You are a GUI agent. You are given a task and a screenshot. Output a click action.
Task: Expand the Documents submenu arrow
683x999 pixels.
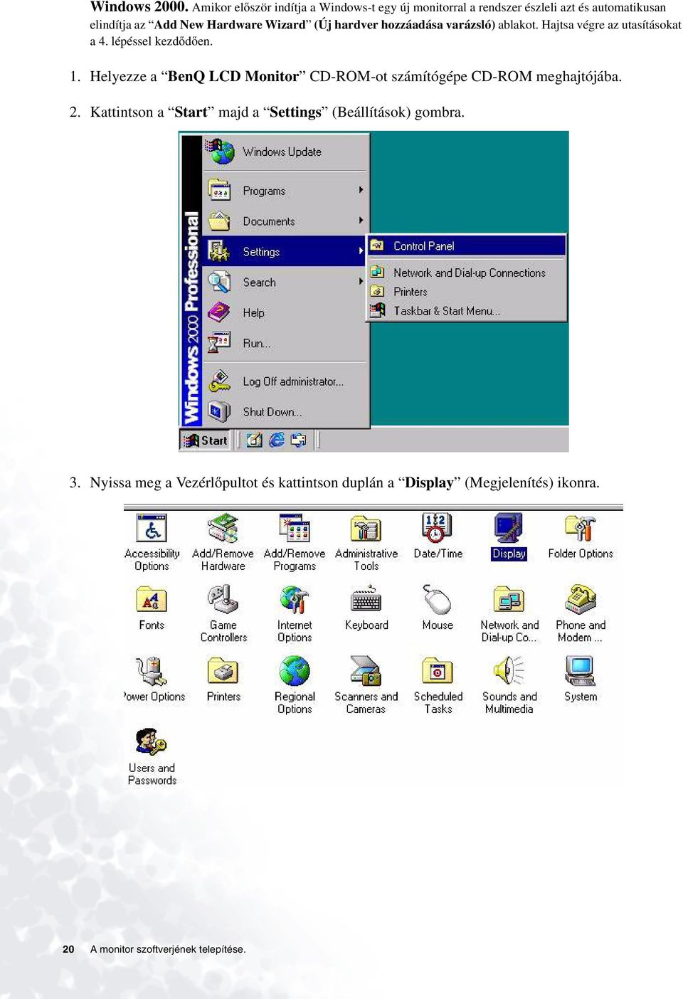point(361,221)
